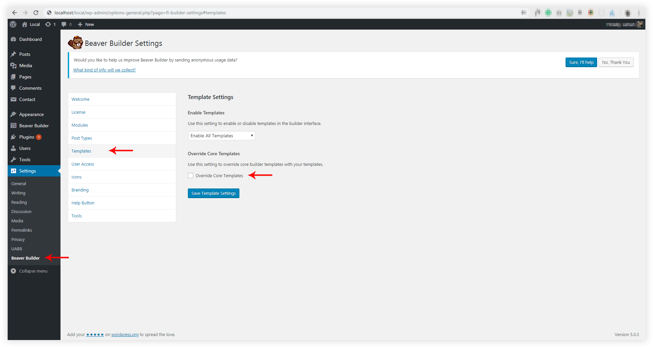This screenshot has height=347, width=653.
Task: Select the Users icon in the sidebar
Action: click(x=13, y=148)
